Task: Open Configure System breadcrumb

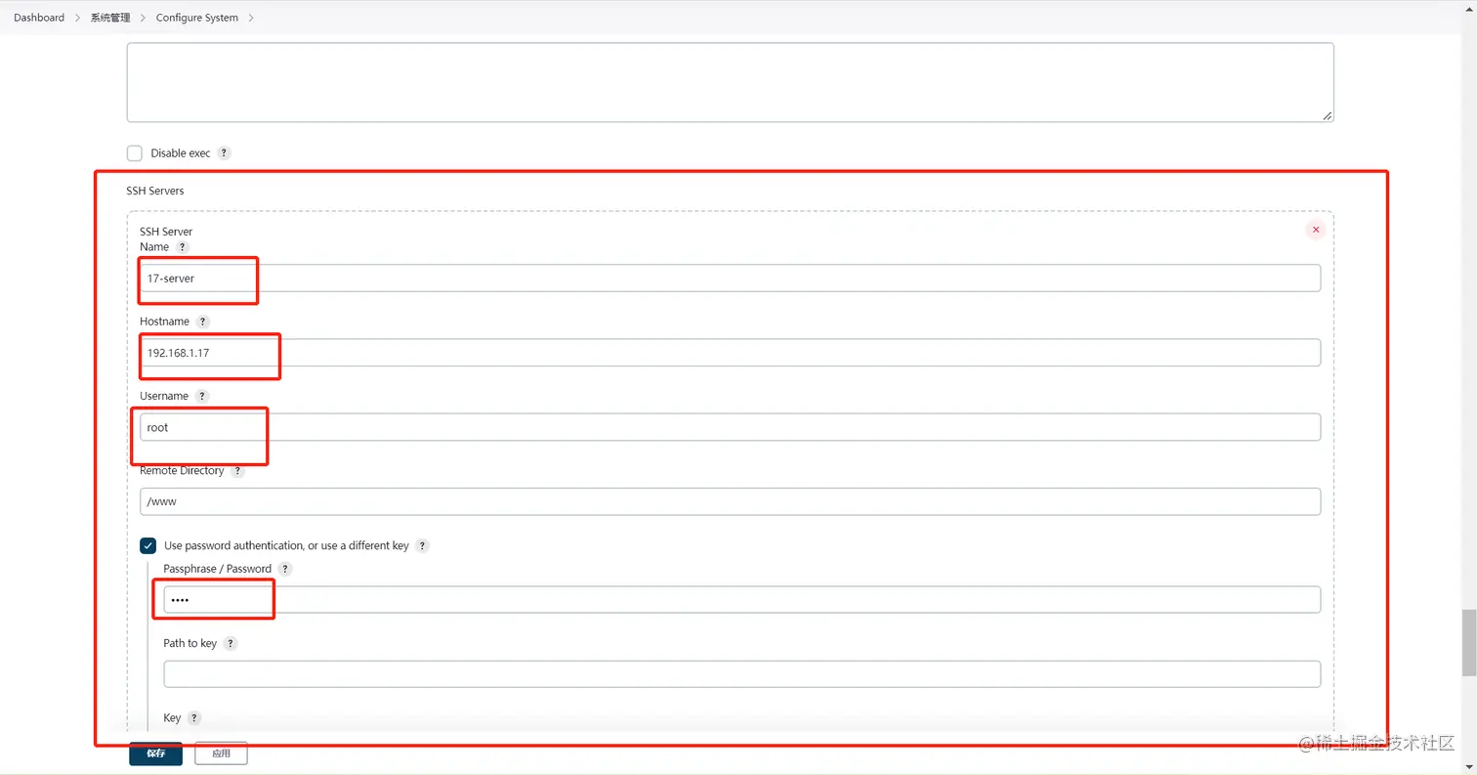Action: pos(197,18)
